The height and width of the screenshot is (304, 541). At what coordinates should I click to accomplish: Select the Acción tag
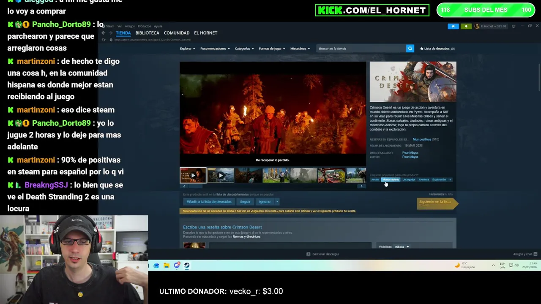375,180
